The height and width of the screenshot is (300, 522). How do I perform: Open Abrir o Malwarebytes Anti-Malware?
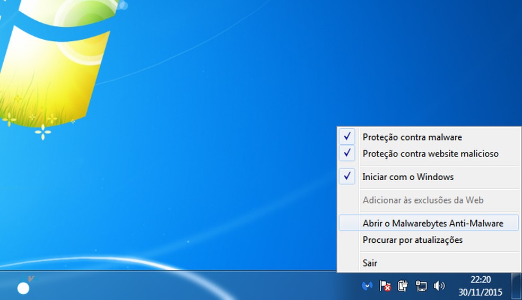point(429,223)
